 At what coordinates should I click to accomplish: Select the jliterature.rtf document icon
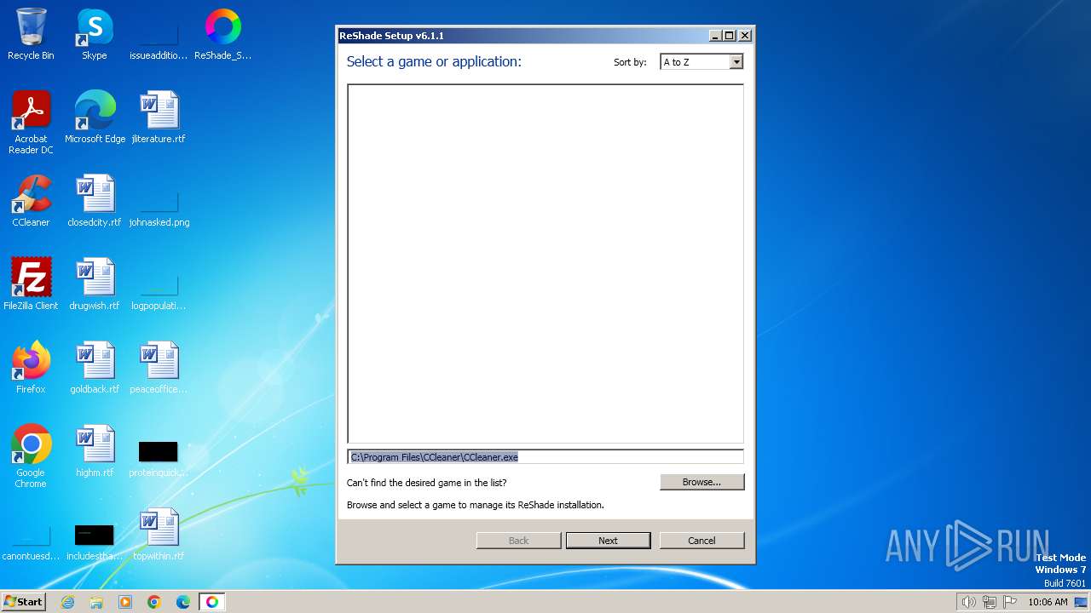pyautogui.click(x=159, y=117)
